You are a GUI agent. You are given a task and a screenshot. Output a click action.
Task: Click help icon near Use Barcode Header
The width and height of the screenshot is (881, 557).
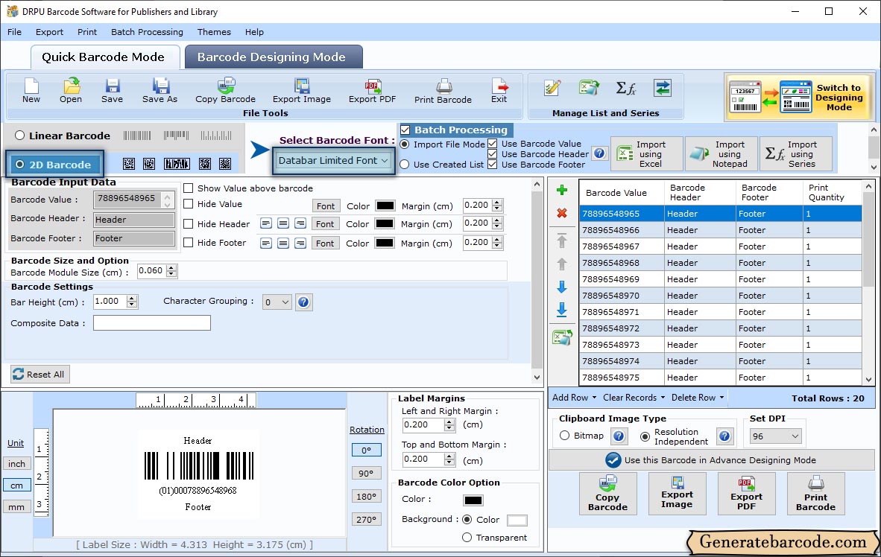pyautogui.click(x=599, y=153)
